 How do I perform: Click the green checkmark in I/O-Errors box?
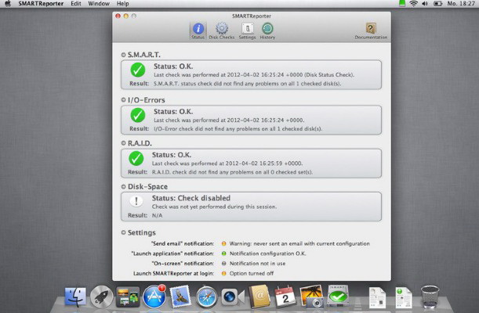(x=138, y=115)
